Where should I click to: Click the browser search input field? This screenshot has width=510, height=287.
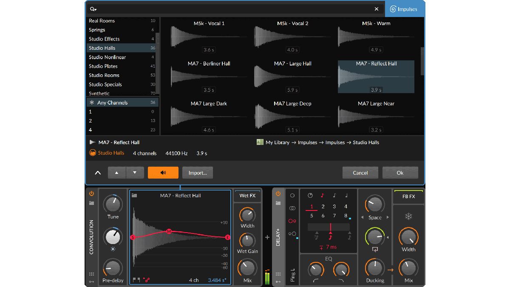(x=235, y=9)
